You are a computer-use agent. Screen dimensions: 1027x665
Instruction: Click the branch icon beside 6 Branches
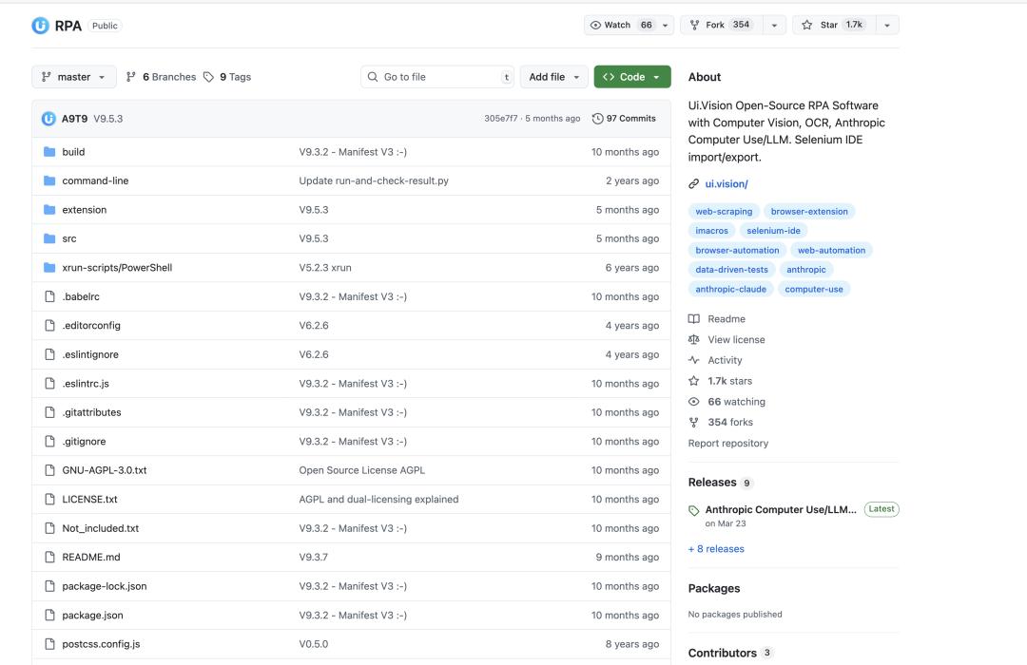point(131,77)
